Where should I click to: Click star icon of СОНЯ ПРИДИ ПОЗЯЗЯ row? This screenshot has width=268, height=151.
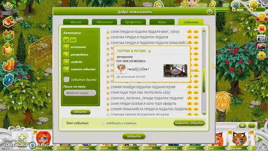[x=108, y=104]
